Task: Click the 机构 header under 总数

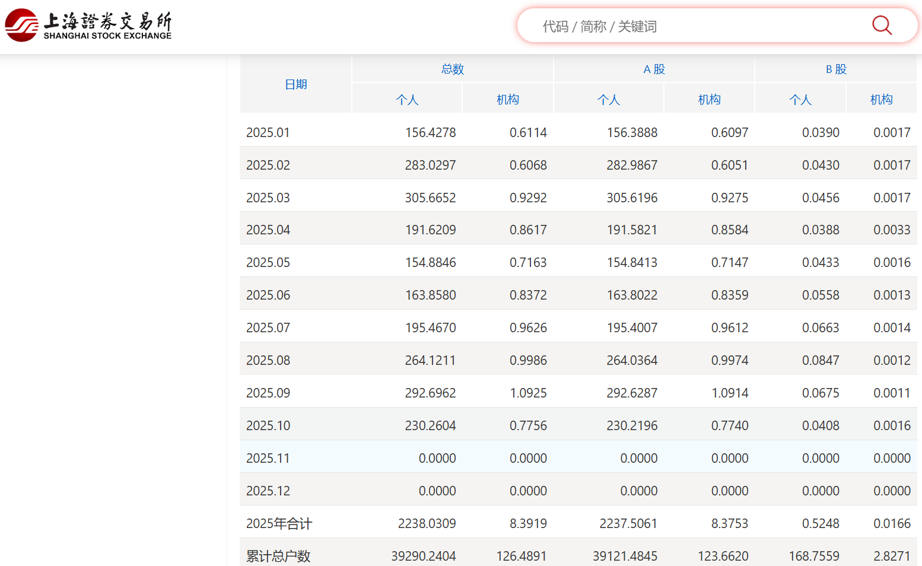Action: click(x=507, y=100)
